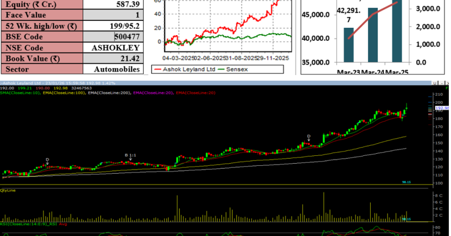Click the Automobiles sector cell
Viewport: 451px width, 236px height.
click(x=116, y=69)
